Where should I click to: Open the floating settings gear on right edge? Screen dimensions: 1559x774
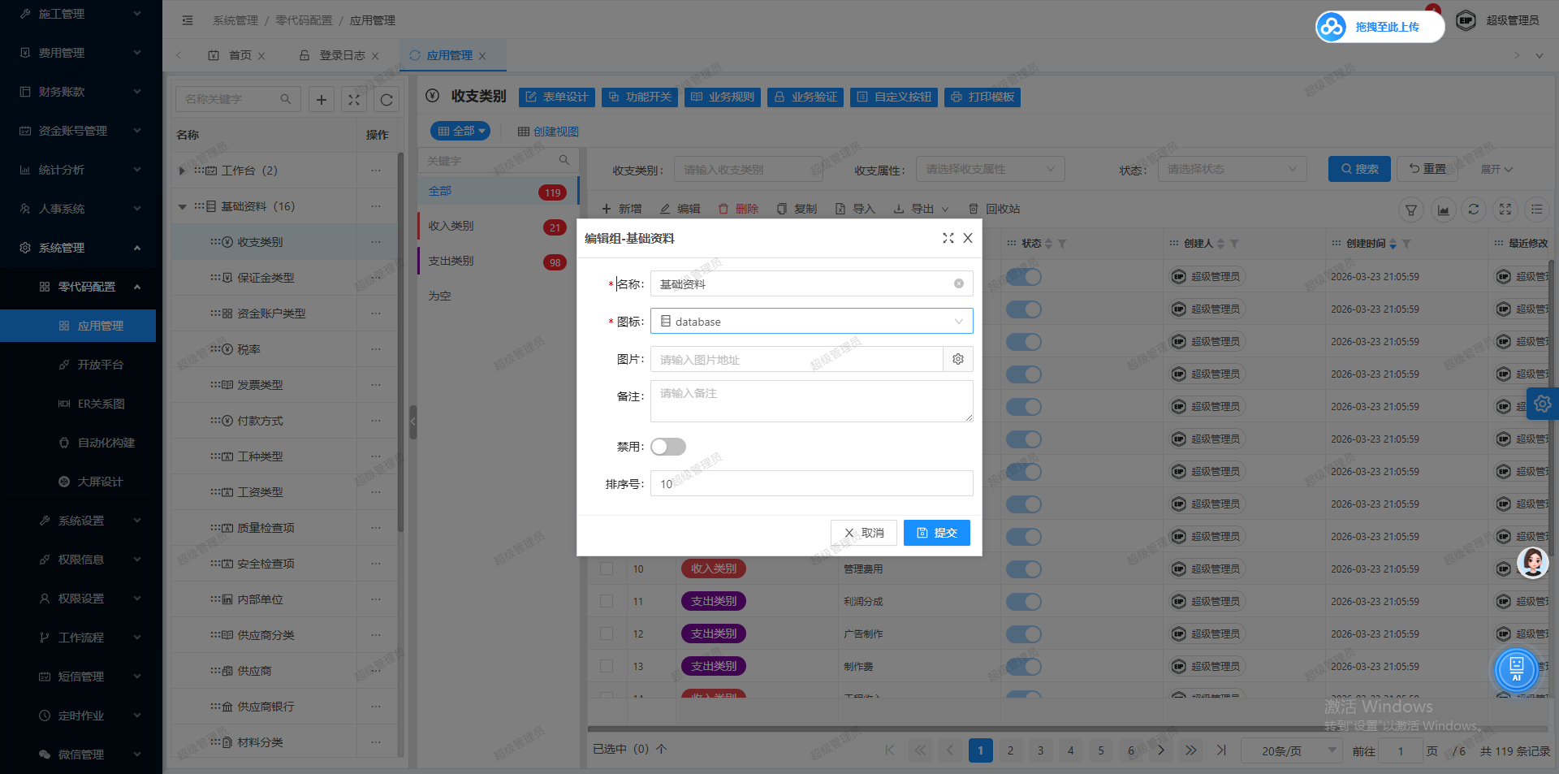(x=1543, y=404)
